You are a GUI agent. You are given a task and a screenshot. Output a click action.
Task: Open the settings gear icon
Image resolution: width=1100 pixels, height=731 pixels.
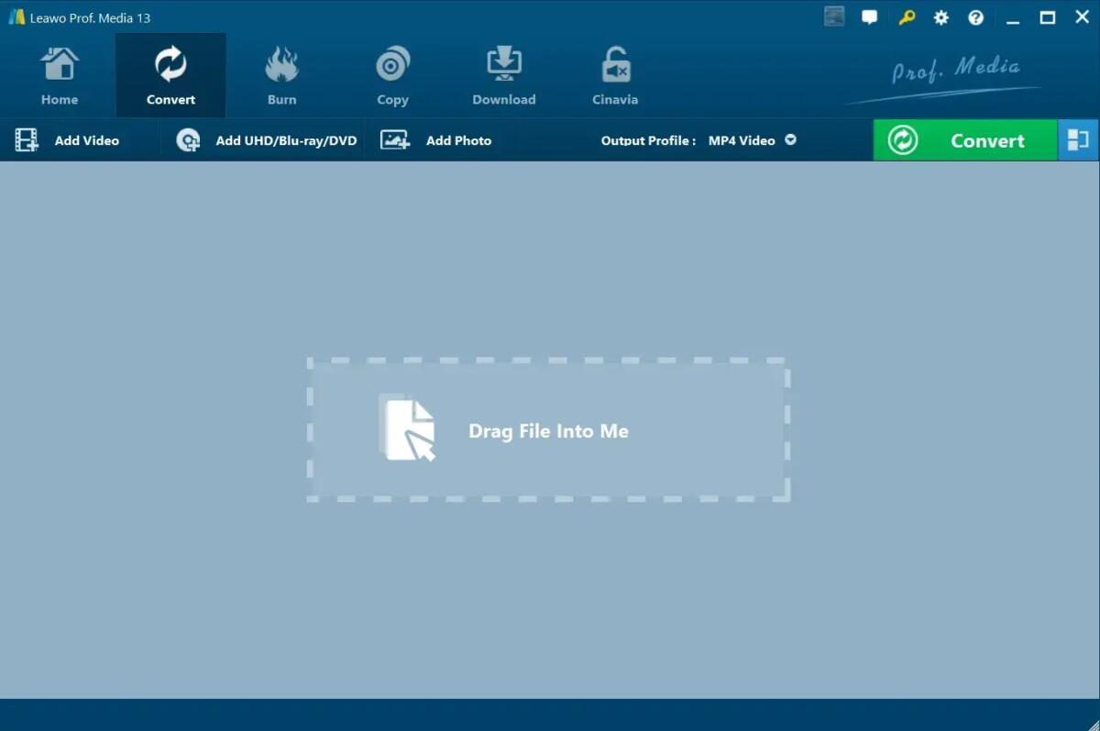(x=940, y=17)
